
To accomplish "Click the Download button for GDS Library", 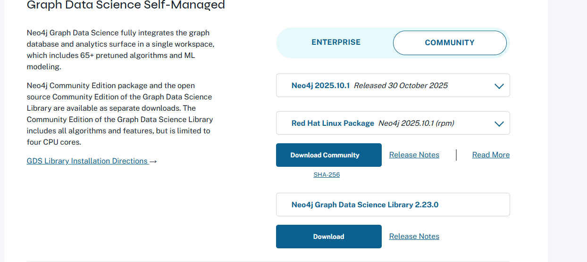I will (x=328, y=237).
